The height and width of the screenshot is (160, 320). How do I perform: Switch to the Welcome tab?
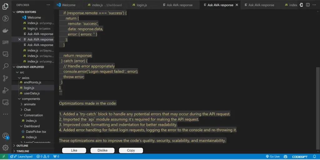point(69,5)
